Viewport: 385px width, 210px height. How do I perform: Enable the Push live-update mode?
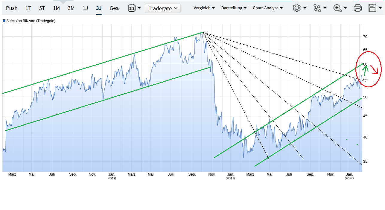[x=12, y=8]
